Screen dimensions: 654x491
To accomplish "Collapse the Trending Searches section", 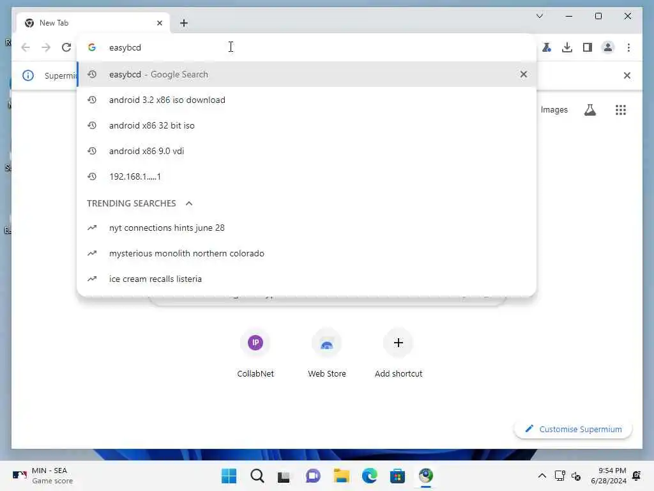I will [189, 203].
